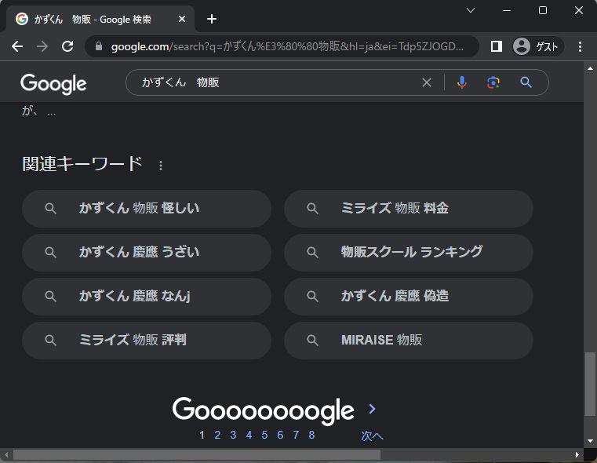This screenshot has width=597, height=463.
Task: Minimize the Chrome window
Action: [506, 10]
